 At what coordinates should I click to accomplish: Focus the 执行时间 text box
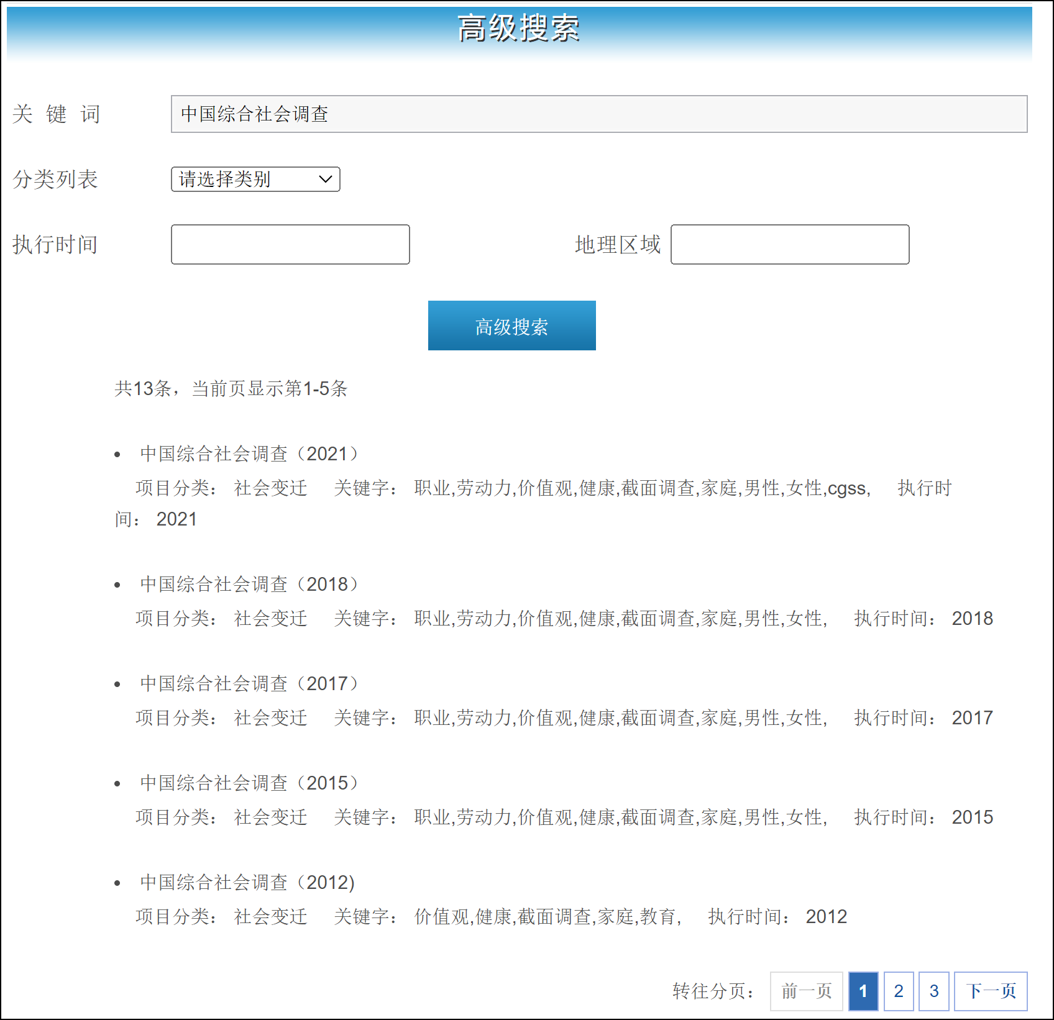click(290, 245)
